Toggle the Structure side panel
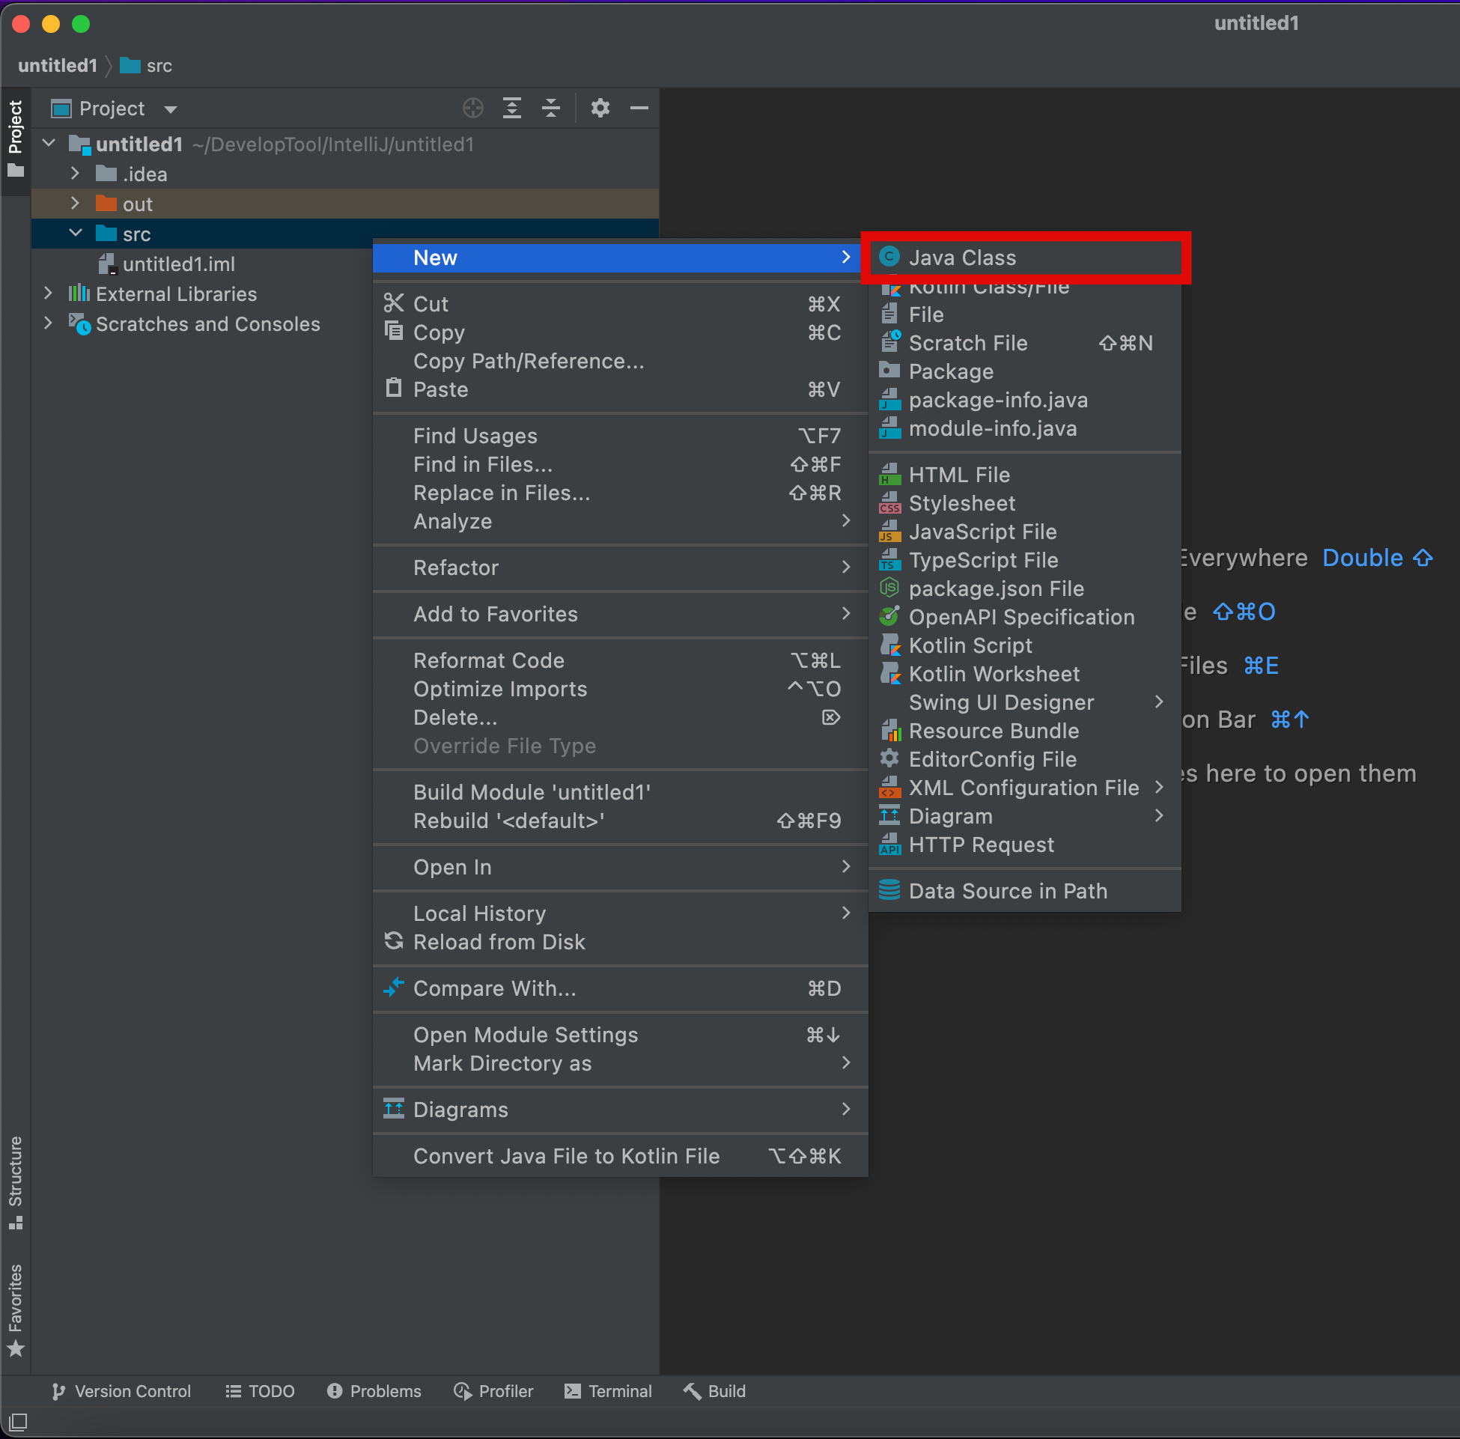 [16, 1182]
